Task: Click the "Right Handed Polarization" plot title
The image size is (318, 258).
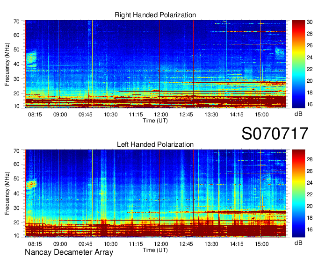Action: click(x=155, y=15)
